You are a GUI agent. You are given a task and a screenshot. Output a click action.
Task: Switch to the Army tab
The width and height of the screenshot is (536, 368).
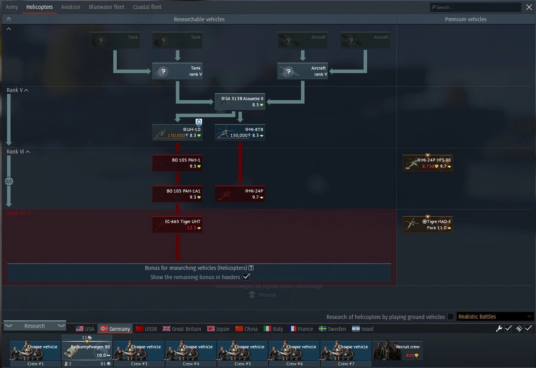12,7
